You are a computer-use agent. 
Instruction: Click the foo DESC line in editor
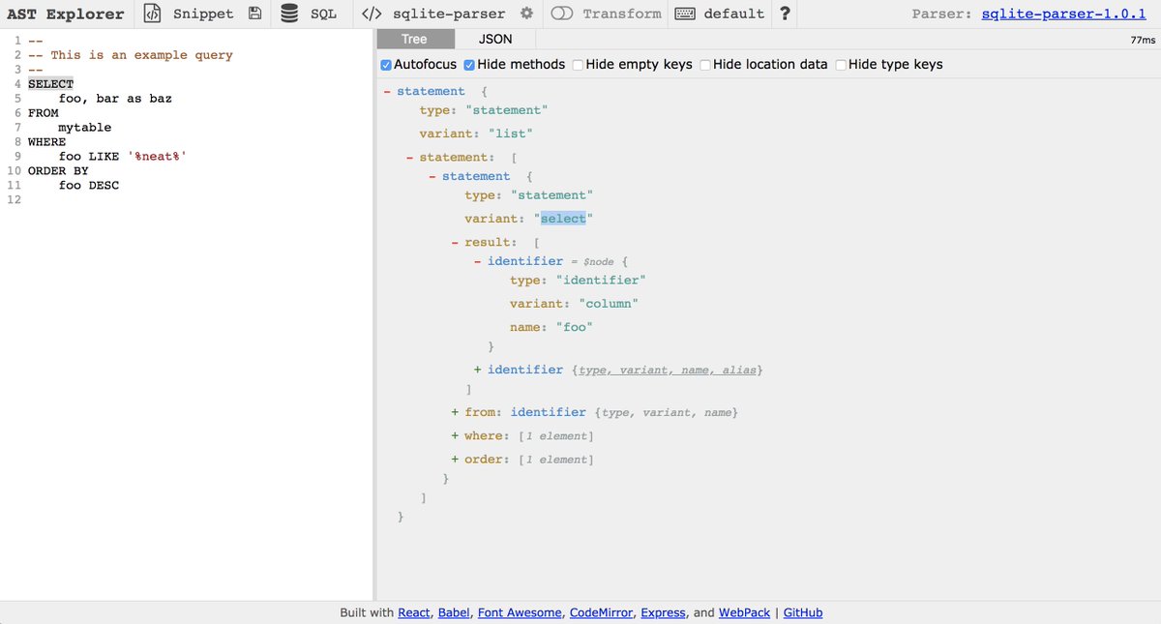[x=89, y=186]
